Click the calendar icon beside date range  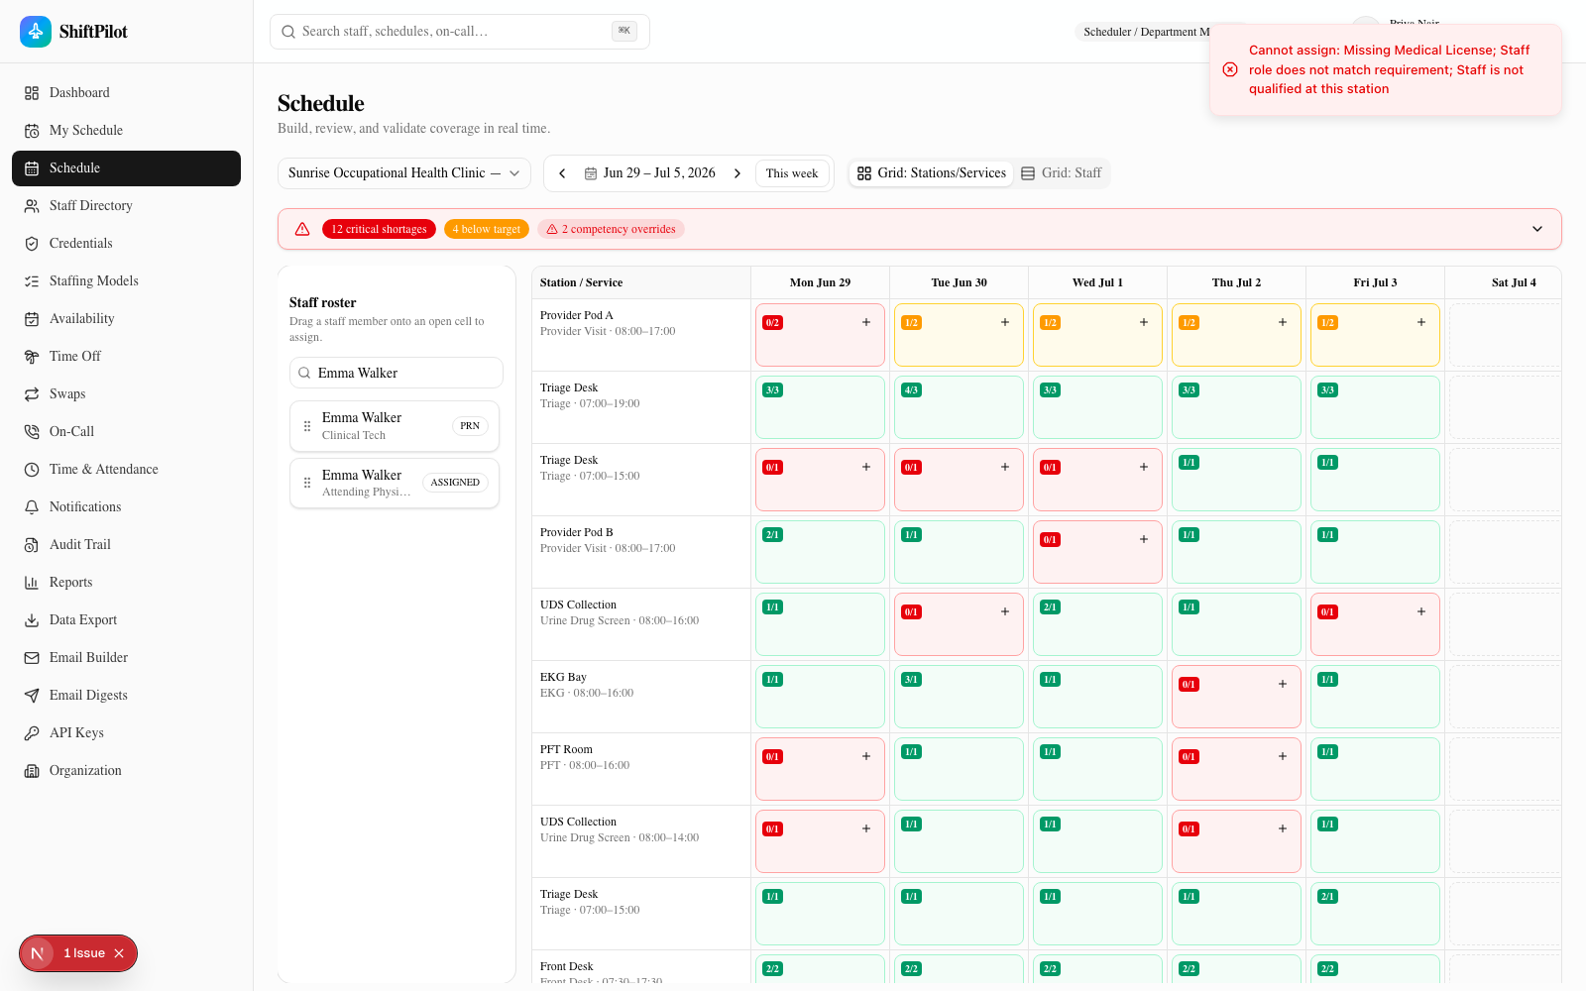tap(591, 173)
